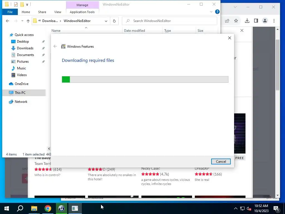Open the notification center icon
The height and width of the screenshot is (214, 285).
click(276, 208)
